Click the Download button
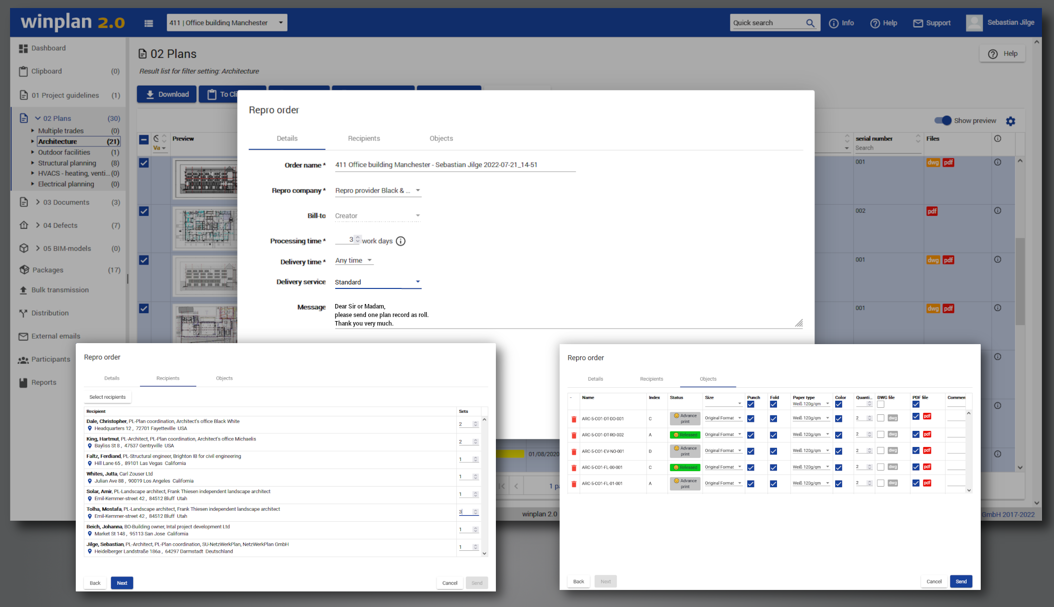 [x=167, y=94]
